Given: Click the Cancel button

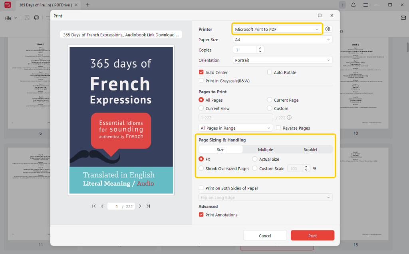Looking at the screenshot, I should pos(265,235).
